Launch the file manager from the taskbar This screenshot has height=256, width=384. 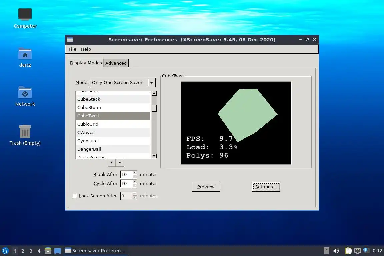[x=48, y=251]
